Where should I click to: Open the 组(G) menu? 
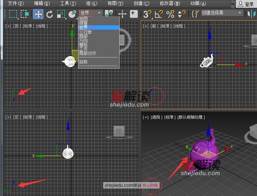(91, 4)
